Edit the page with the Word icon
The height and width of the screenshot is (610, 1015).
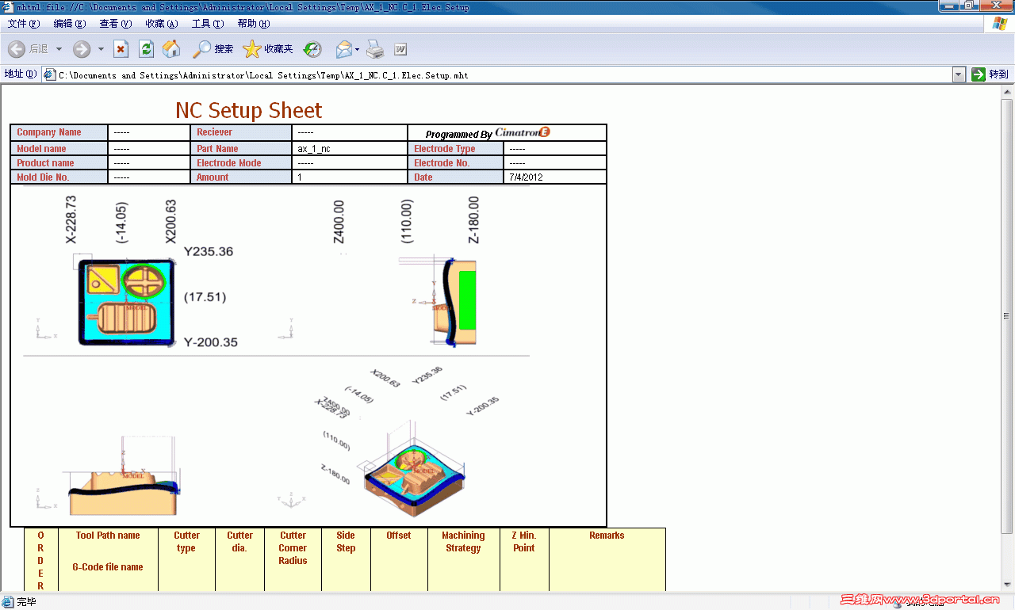pyautogui.click(x=400, y=49)
